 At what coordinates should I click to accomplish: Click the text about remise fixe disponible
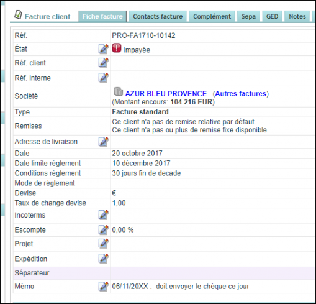191,130
